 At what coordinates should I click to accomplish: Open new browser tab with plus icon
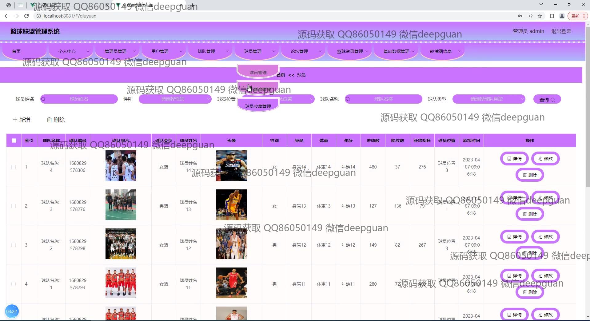(193, 5)
